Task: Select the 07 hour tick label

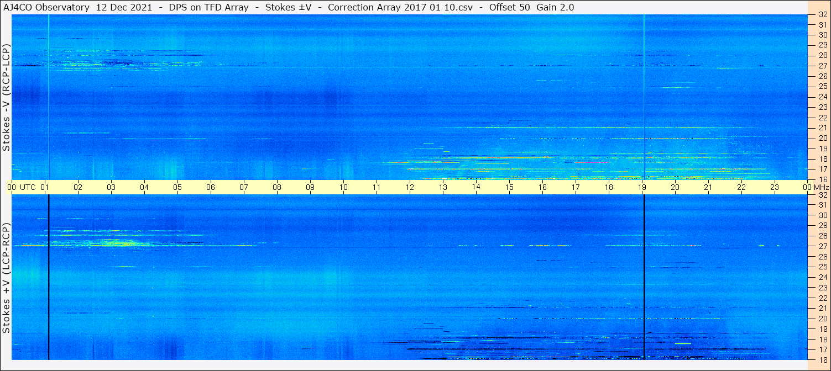Action: [244, 188]
